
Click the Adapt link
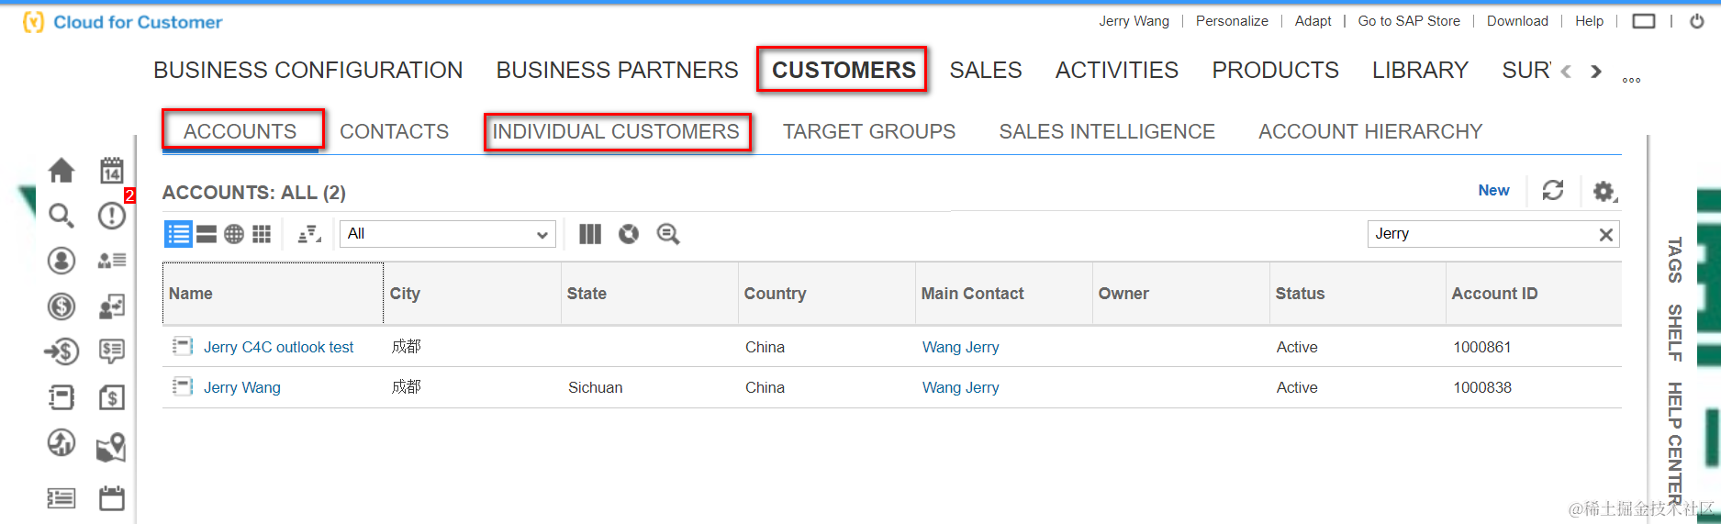click(x=1313, y=21)
